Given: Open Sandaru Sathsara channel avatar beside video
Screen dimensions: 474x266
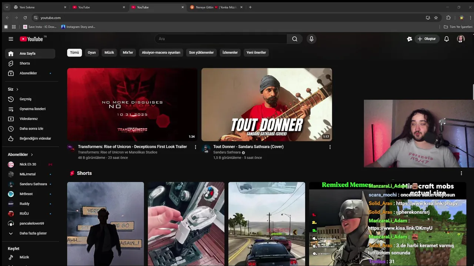Looking at the screenshot, I should click(206, 149).
